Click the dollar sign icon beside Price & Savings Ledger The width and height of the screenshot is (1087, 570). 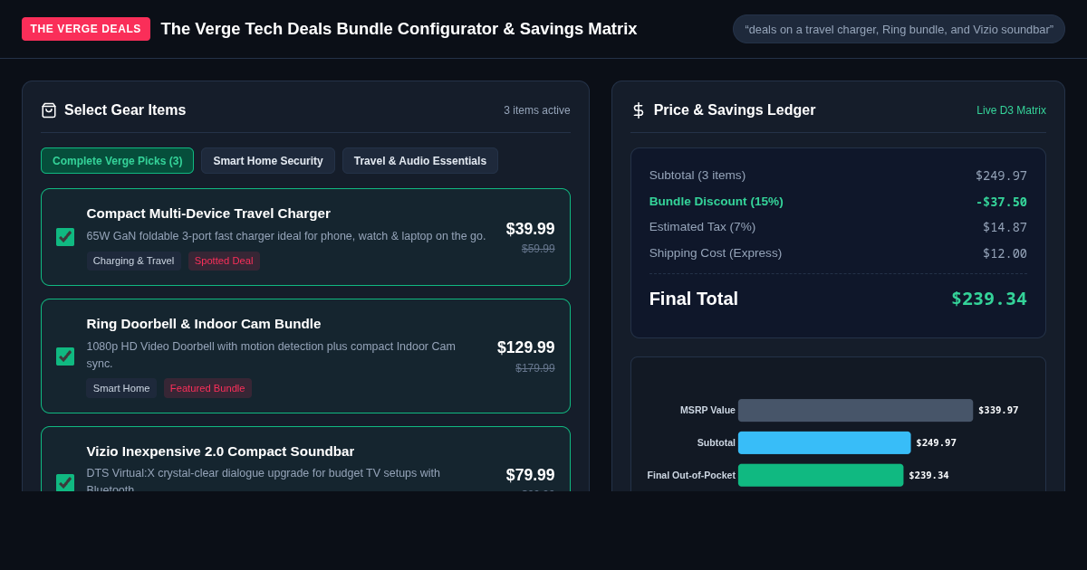(639, 110)
